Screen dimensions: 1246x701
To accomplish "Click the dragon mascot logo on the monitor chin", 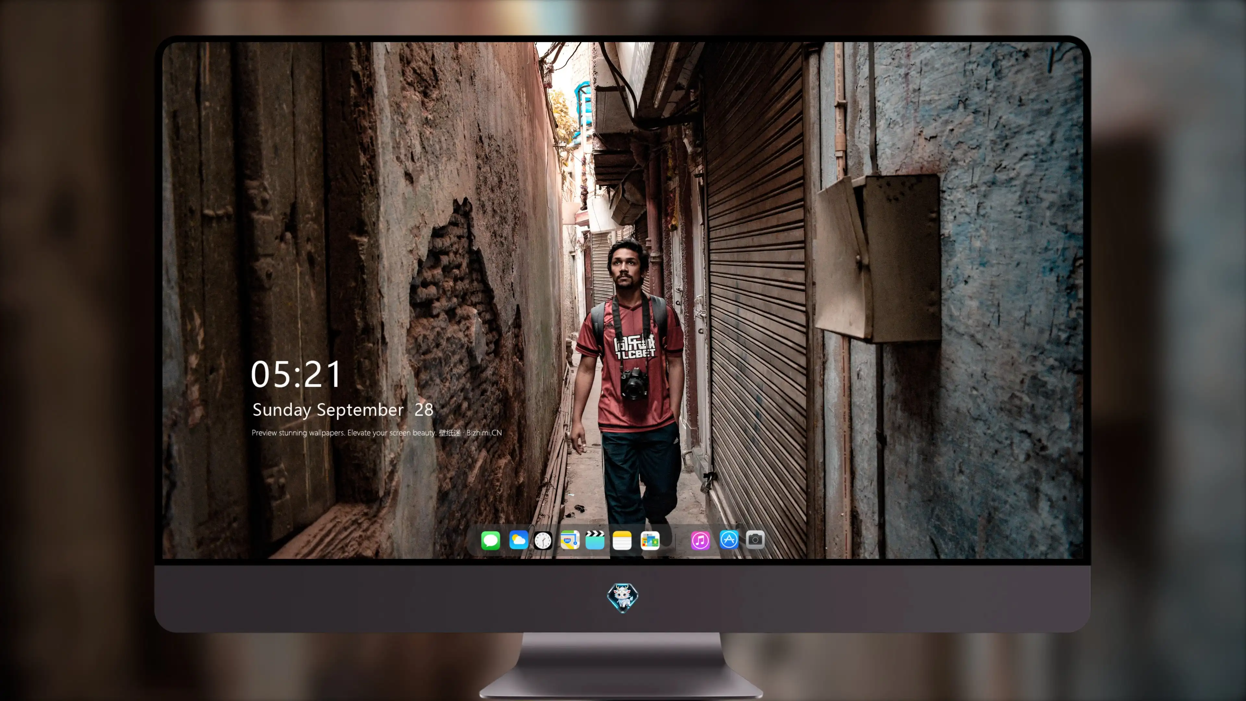I will [623, 597].
